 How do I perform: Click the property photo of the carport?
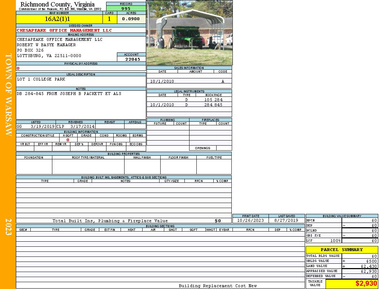[x=189, y=33]
